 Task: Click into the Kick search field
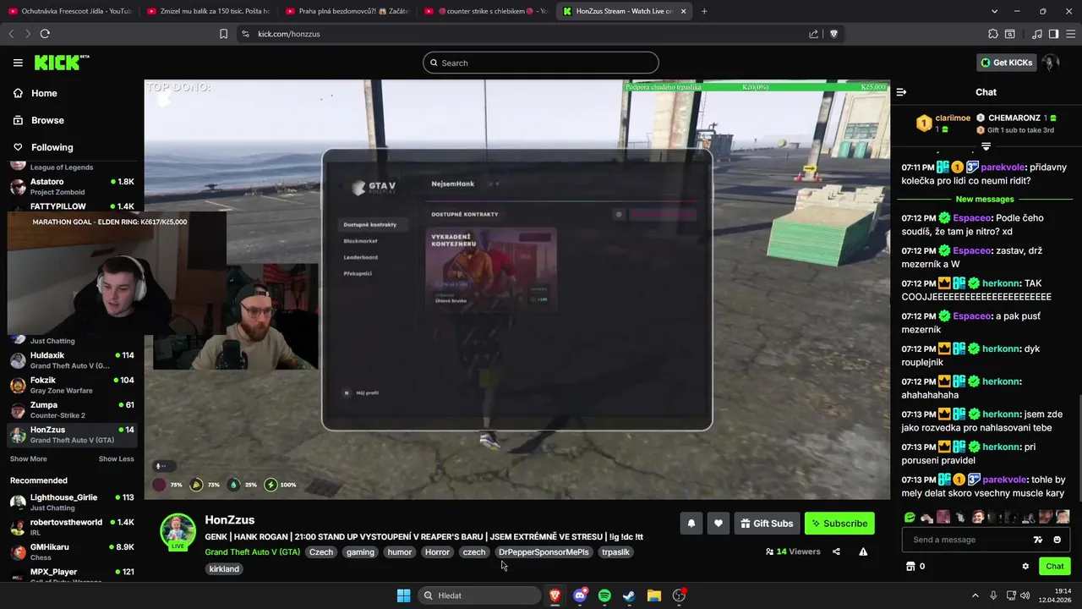tap(541, 63)
